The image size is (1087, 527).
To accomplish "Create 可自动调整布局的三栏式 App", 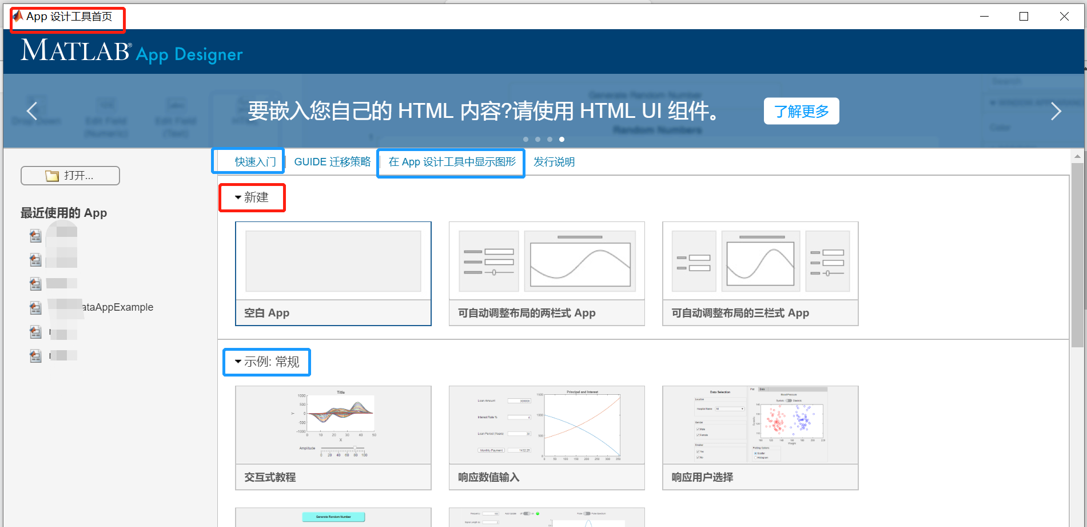I will [x=760, y=274].
